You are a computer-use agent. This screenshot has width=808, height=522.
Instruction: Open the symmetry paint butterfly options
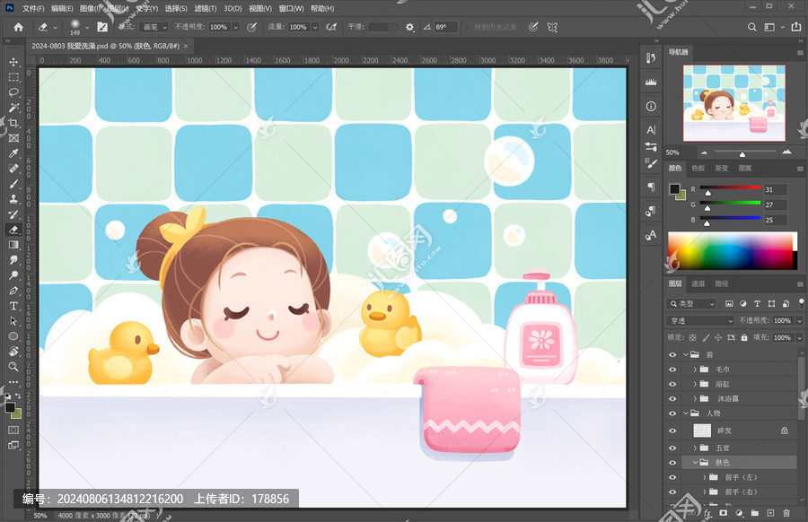(552, 27)
